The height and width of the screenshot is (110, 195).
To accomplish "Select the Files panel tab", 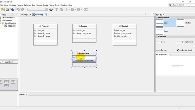I will [4, 15].
